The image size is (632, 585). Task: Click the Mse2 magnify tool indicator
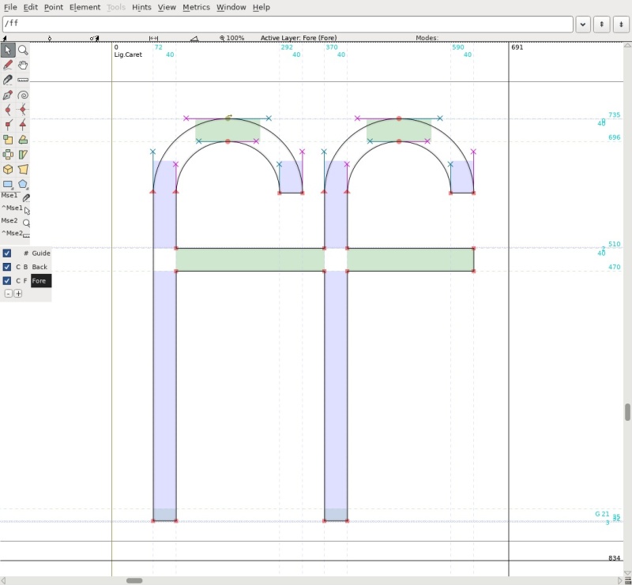click(26, 223)
